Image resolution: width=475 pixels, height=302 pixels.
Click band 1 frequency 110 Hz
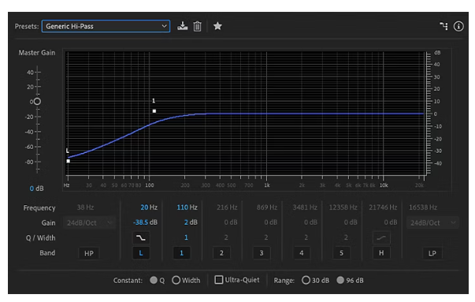187,207
